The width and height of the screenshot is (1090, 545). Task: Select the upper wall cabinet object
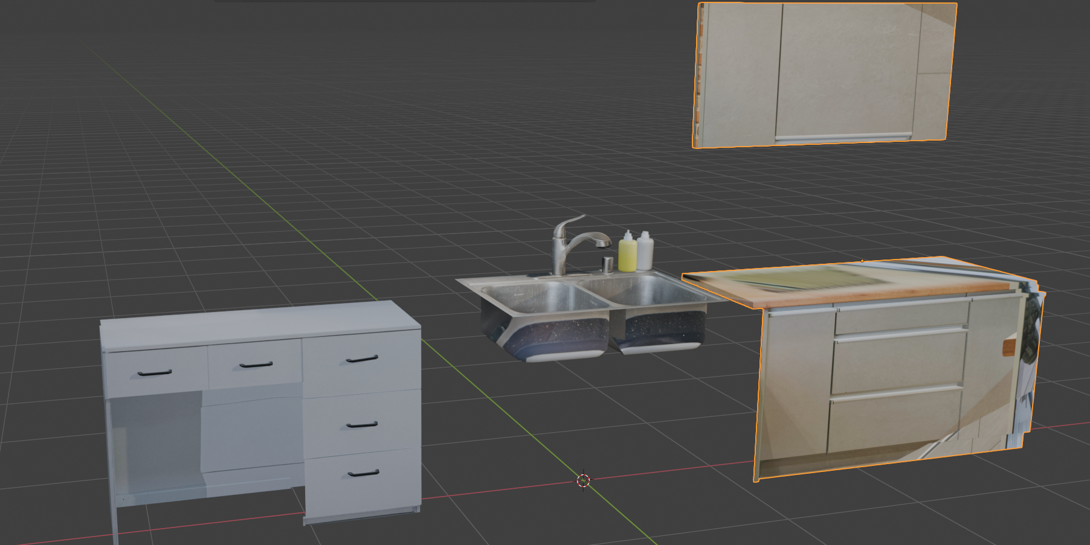824,75
